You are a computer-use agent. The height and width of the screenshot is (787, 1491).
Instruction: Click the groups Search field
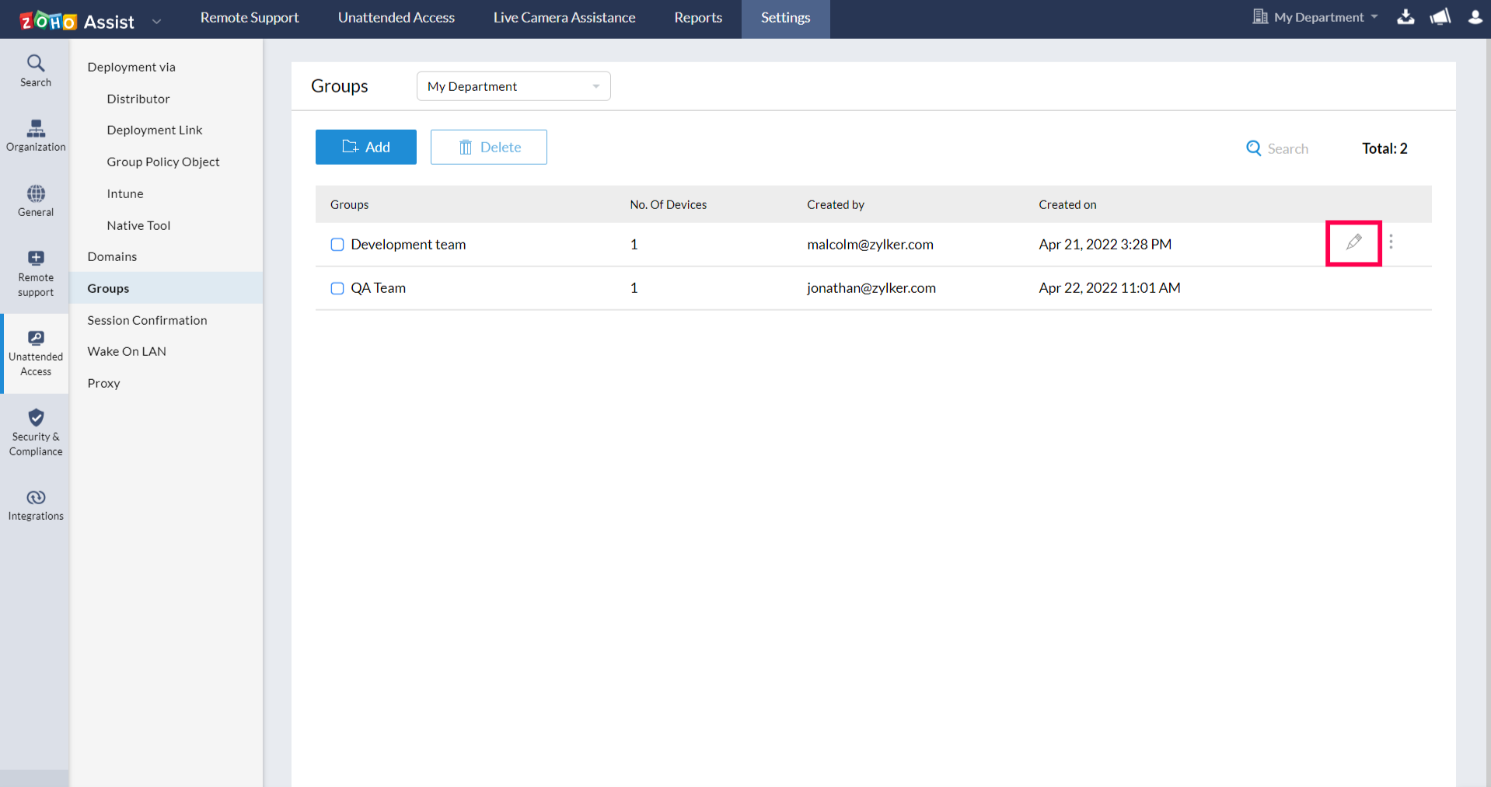(x=1287, y=148)
